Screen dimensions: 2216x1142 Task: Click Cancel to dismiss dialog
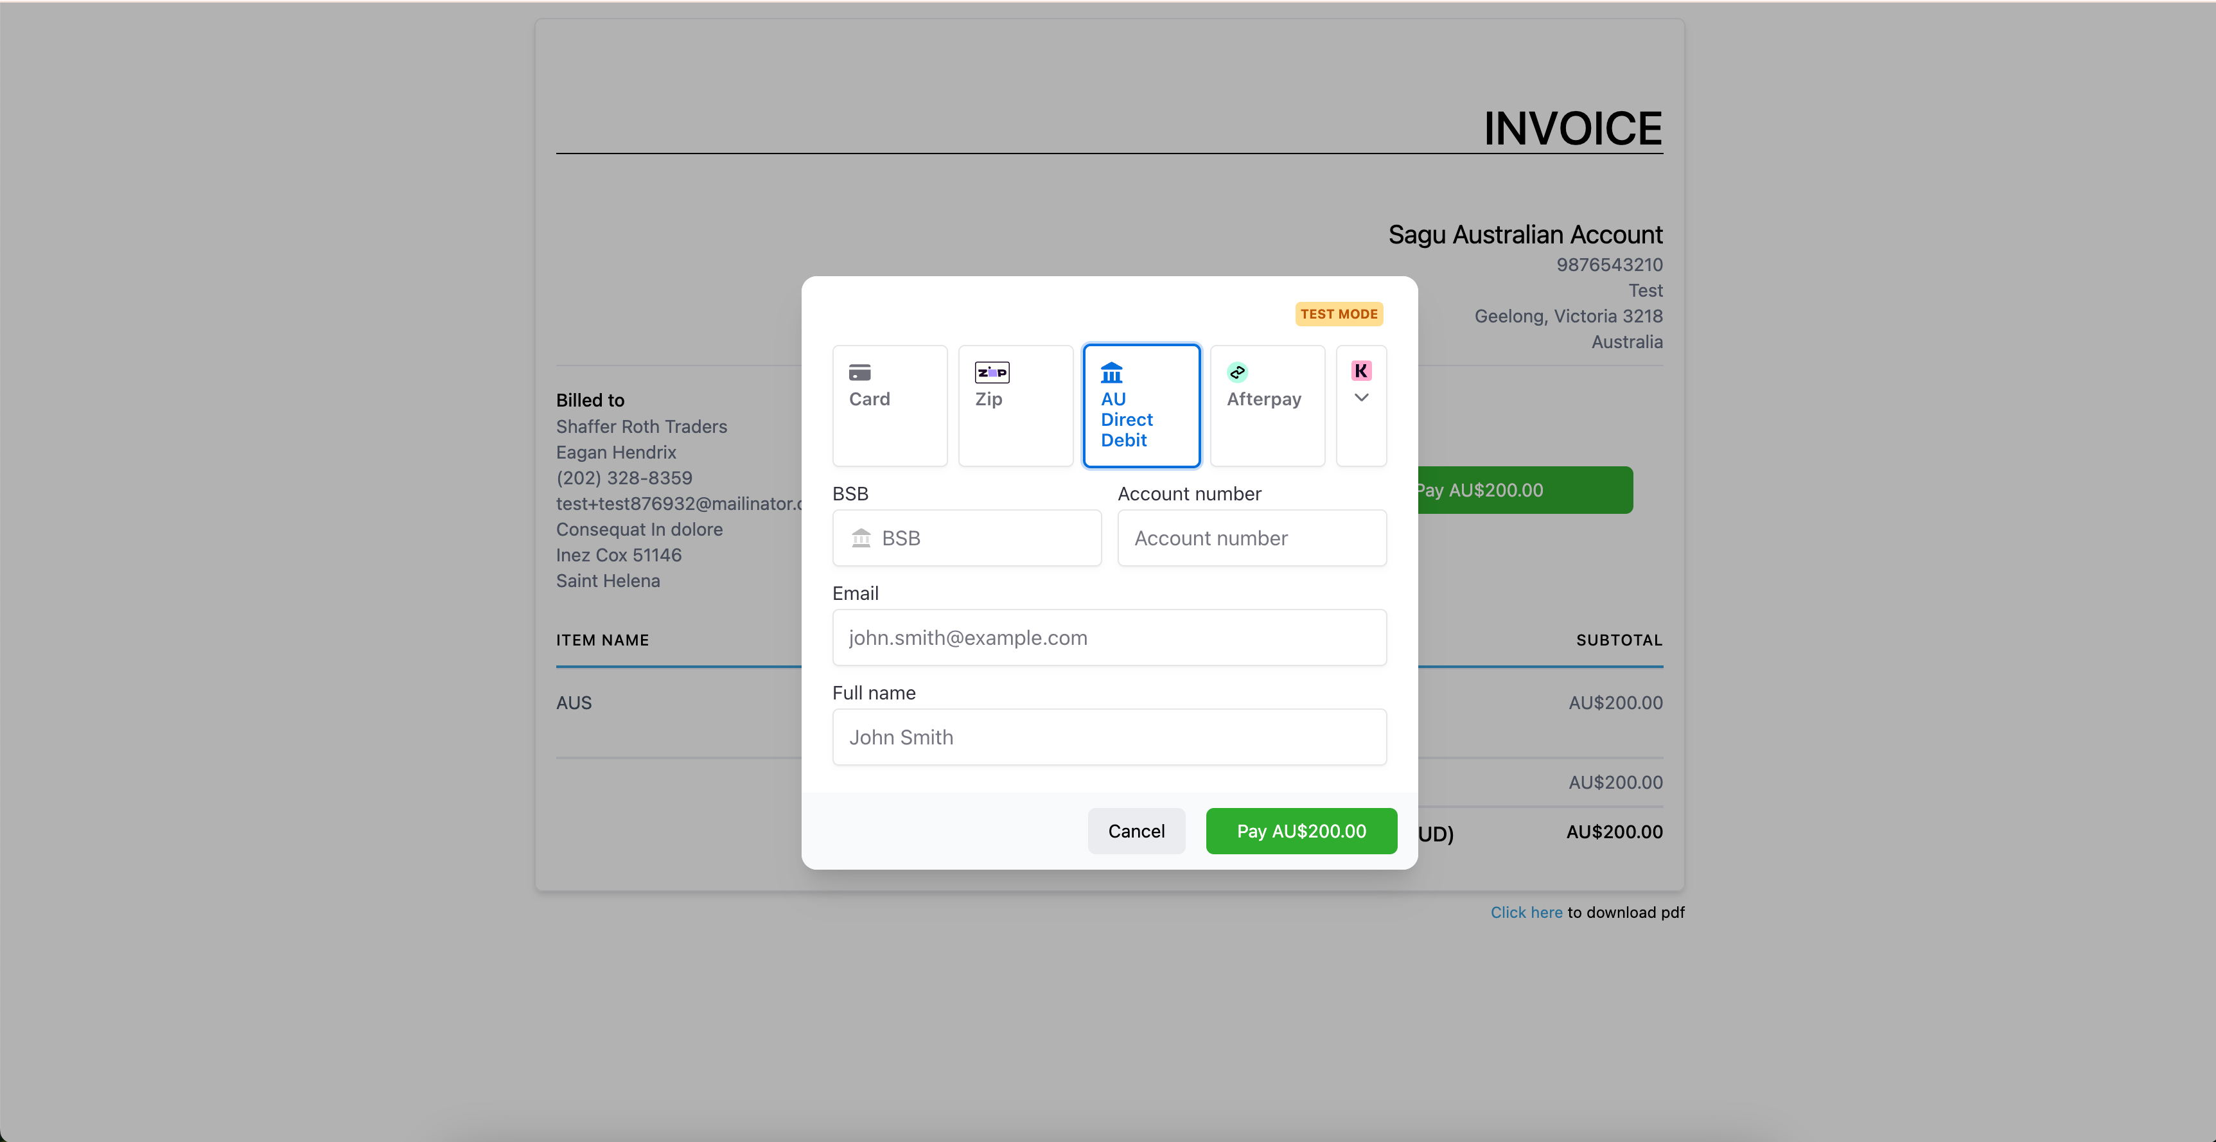point(1136,830)
